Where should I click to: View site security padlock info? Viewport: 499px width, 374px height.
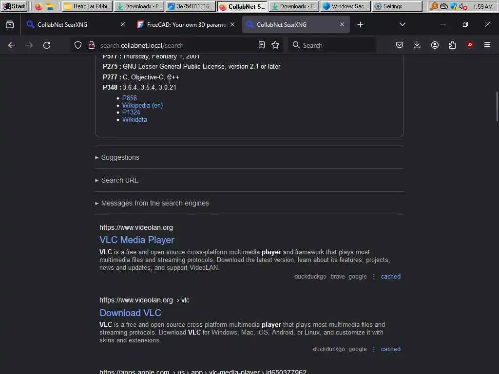coord(92,45)
